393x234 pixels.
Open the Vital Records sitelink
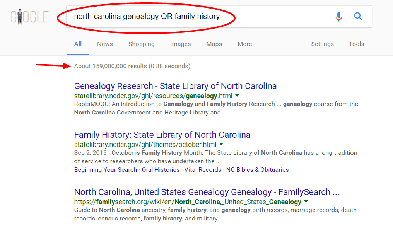tap(203, 170)
